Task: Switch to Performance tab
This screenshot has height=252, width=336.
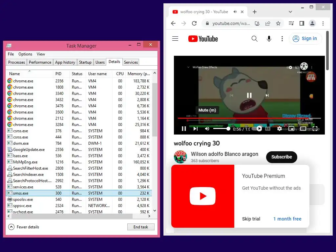Action: pos(40,62)
